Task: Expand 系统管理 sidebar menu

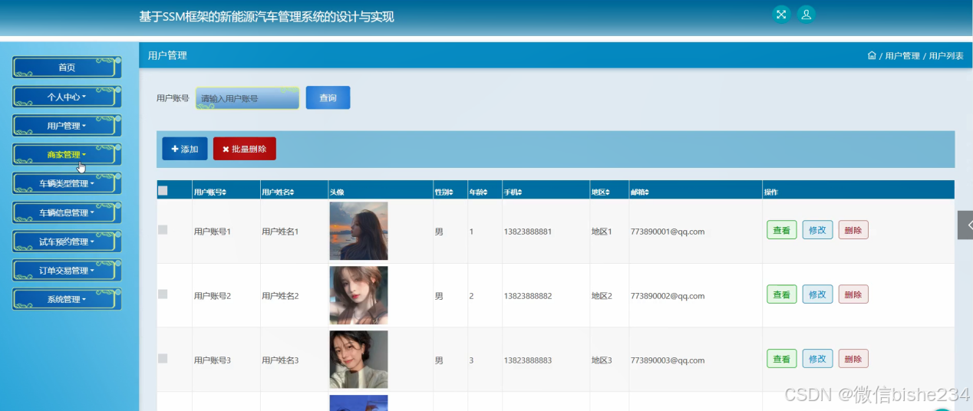Action: [x=67, y=299]
